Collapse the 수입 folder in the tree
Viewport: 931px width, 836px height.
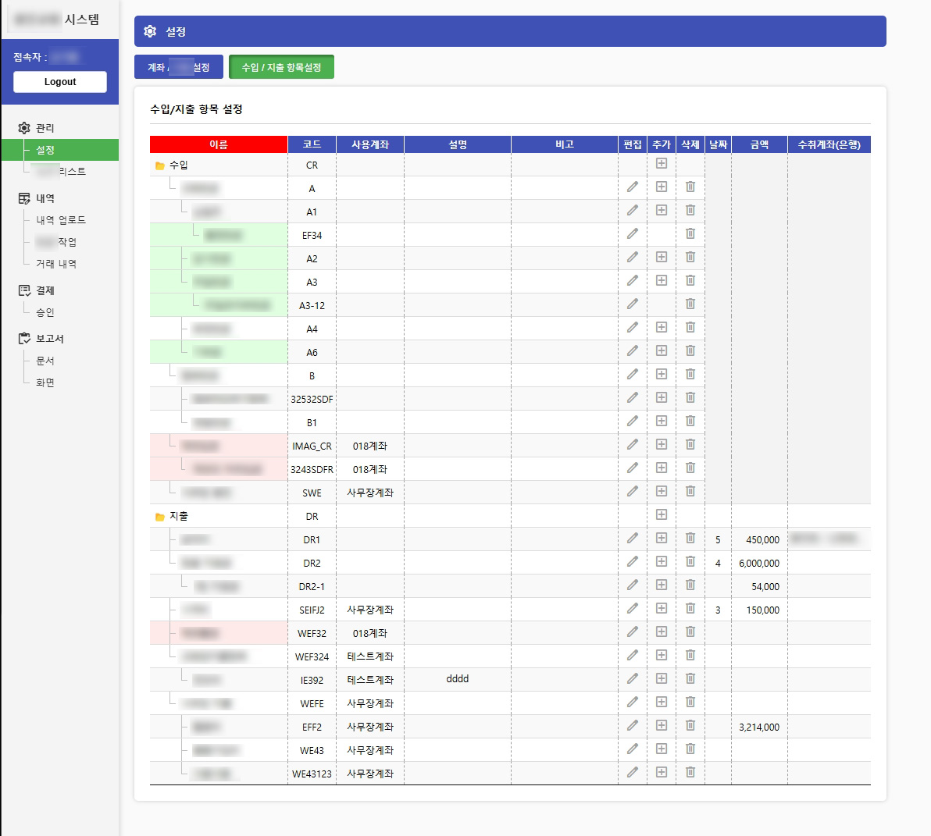[160, 165]
